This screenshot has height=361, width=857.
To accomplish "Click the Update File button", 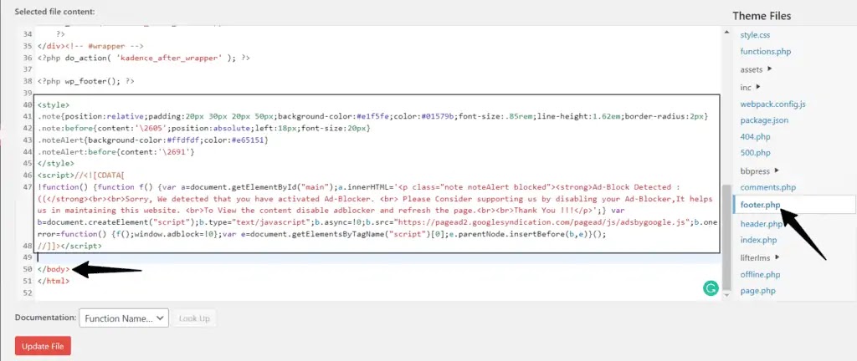I will (44, 346).
